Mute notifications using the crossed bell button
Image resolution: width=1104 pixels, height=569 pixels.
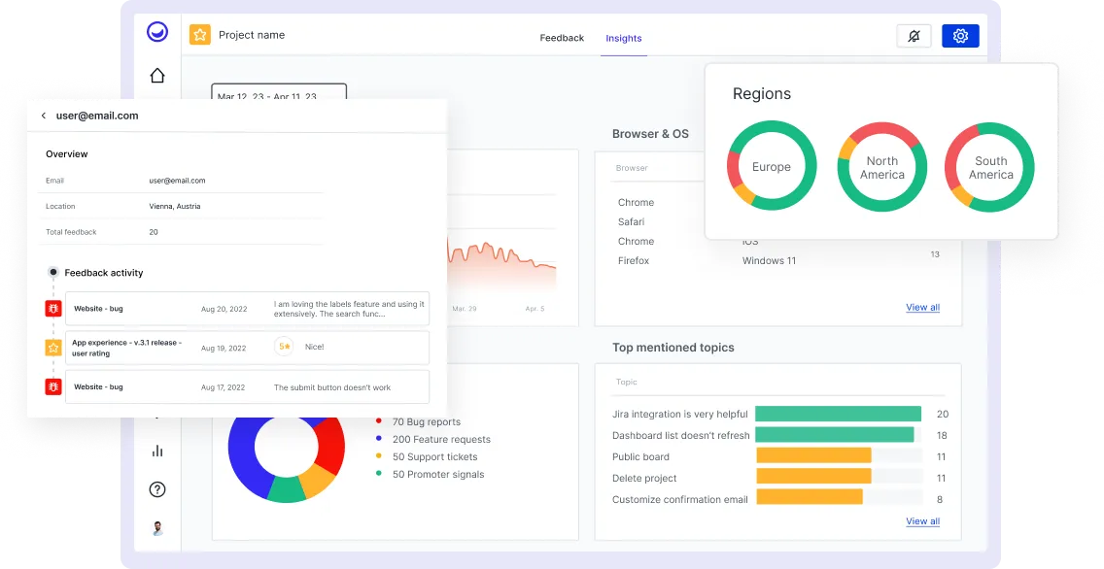pyautogui.click(x=914, y=35)
